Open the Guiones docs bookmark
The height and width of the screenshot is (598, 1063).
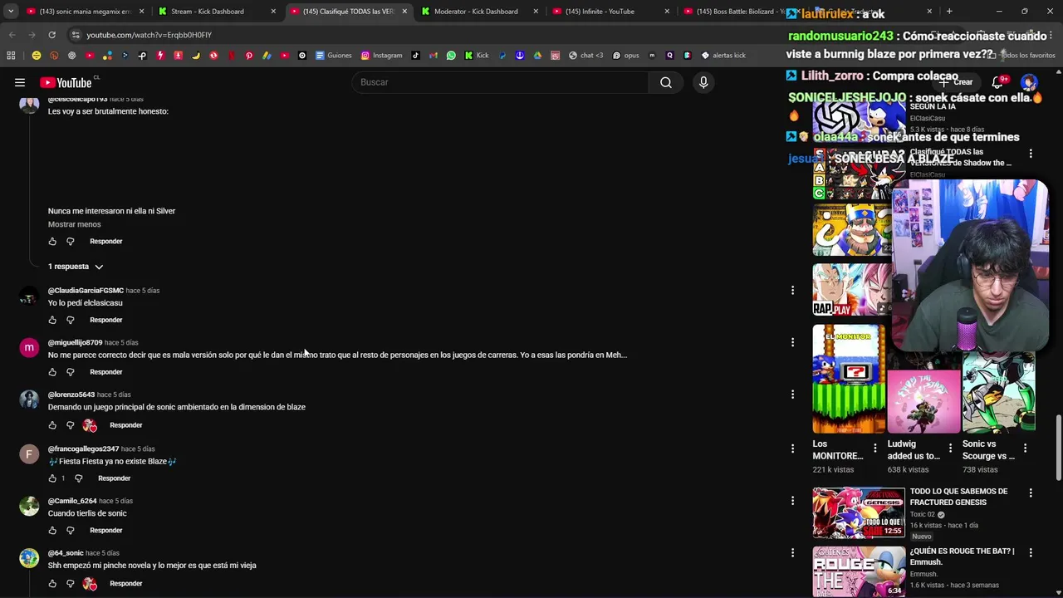(334, 56)
